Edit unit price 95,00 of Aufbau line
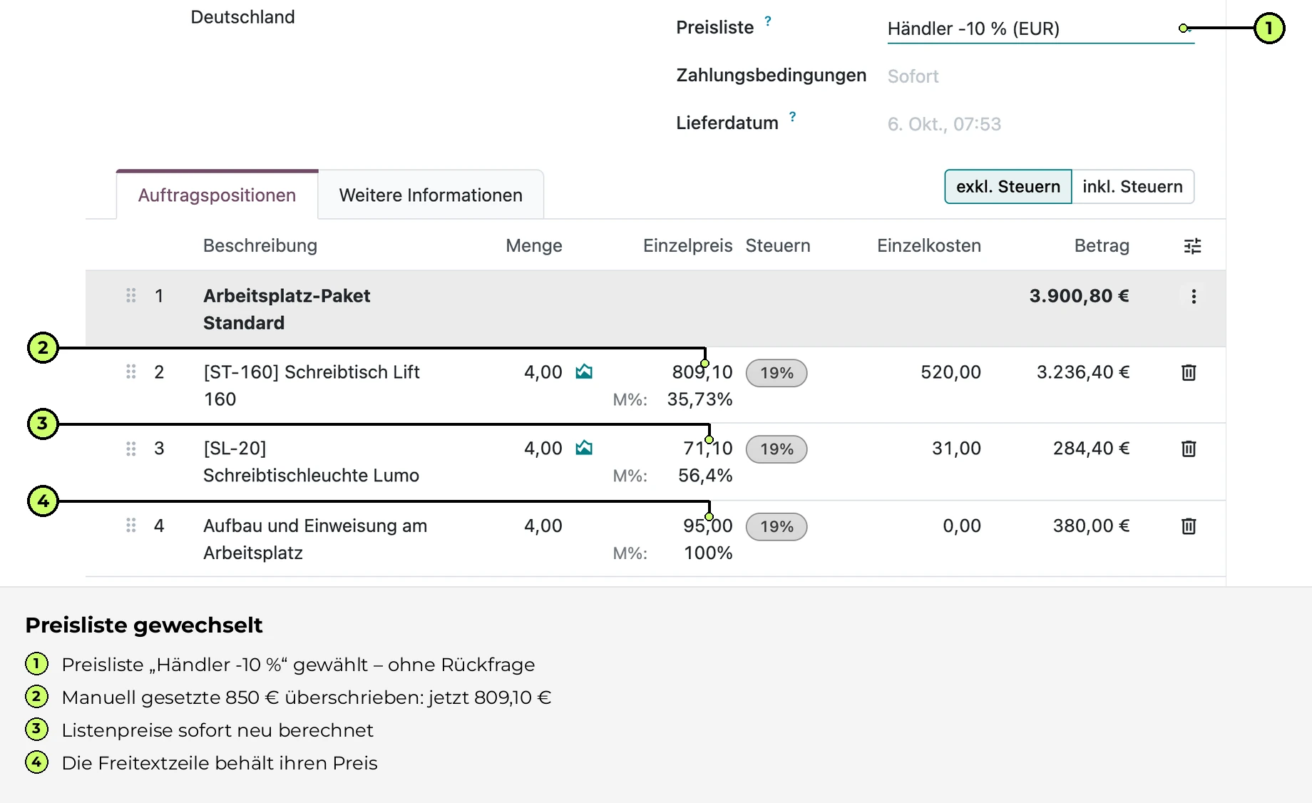Screen dimensions: 1312x803 (707, 526)
